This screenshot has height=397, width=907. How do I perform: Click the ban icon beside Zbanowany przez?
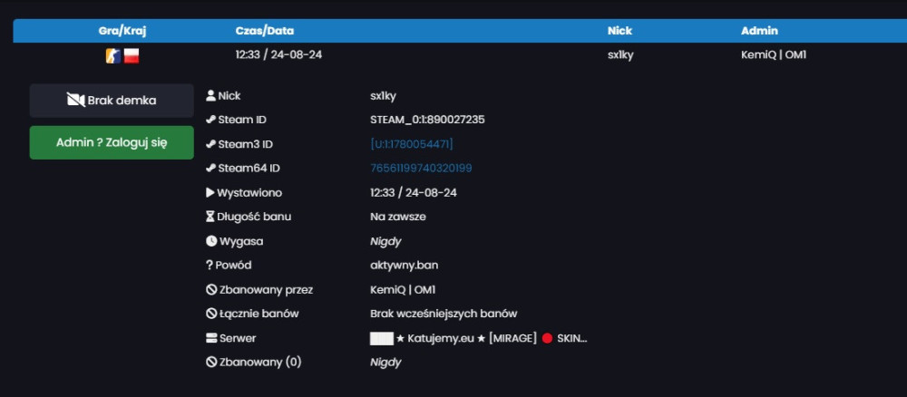[x=211, y=289]
